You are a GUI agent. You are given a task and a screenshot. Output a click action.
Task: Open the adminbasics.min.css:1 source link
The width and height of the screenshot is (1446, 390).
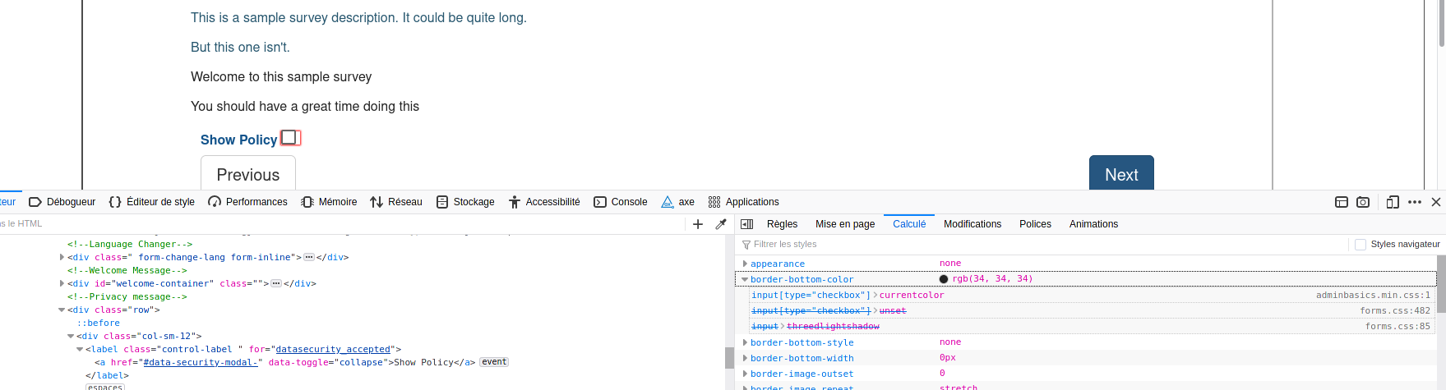click(x=1372, y=296)
